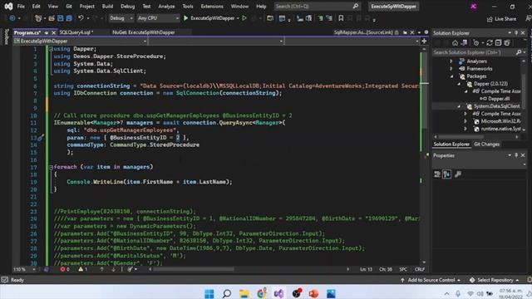Click the Solution Explorer Home icon
This screenshot has height=299, width=532.
coord(455,42)
